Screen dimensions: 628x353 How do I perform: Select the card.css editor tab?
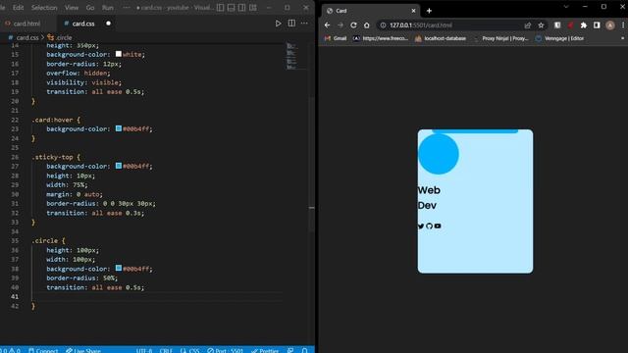83,24
